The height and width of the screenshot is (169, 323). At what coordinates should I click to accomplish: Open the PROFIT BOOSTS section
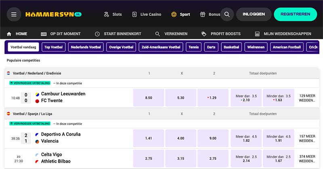point(226,34)
